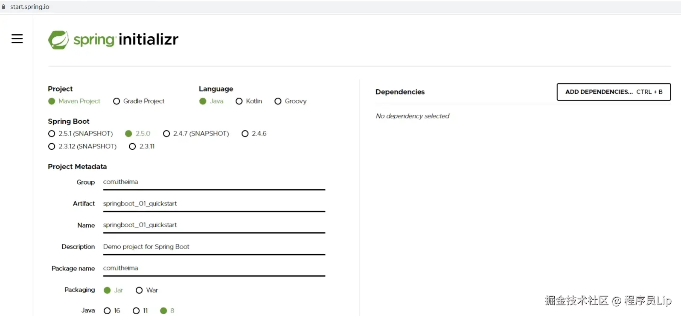Choose Groovy as the language
This screenshot has height=316, width=681.
point(291,101)
